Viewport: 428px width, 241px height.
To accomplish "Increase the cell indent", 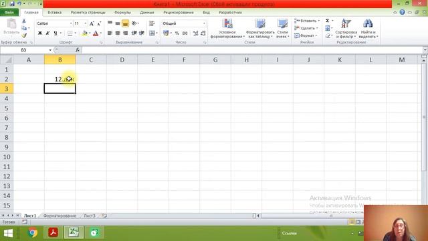I will coord(142,33).
